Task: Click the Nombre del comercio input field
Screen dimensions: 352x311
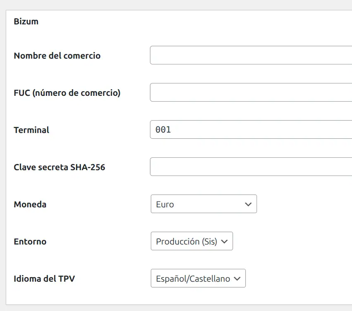Action: point(251,55)
